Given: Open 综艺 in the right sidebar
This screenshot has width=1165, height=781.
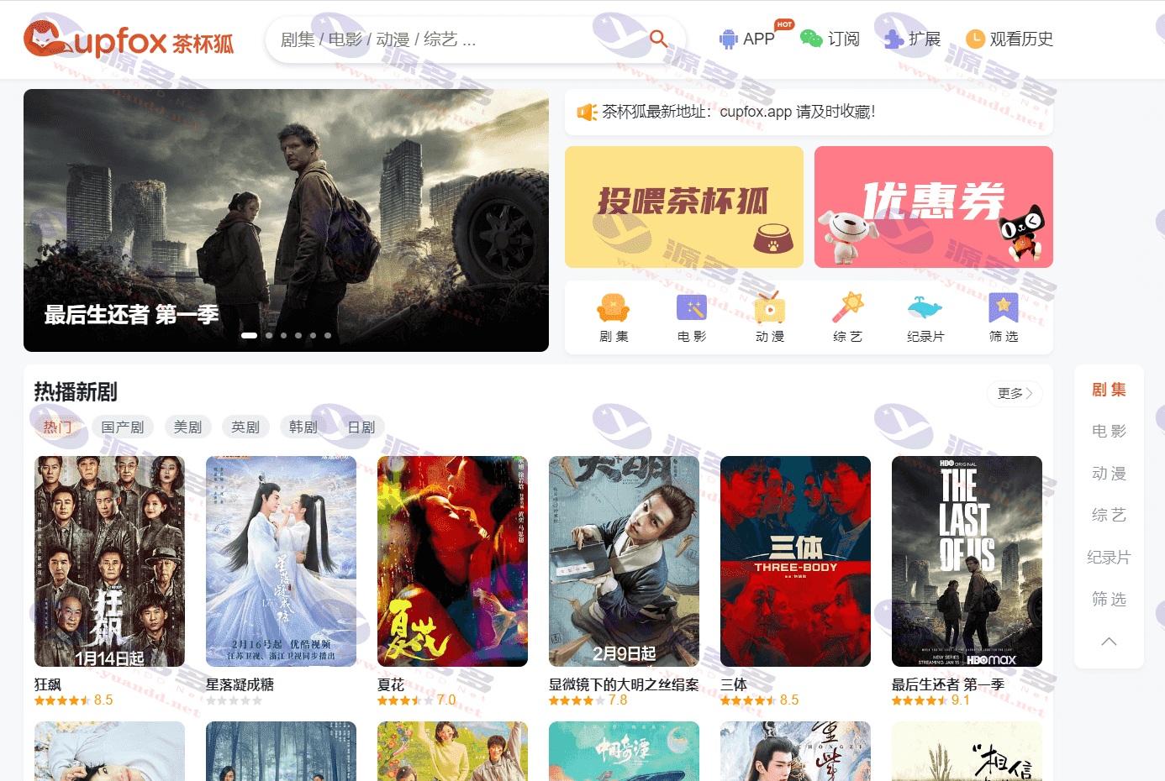Looking at the screenshot, I should pos(1109,516).
